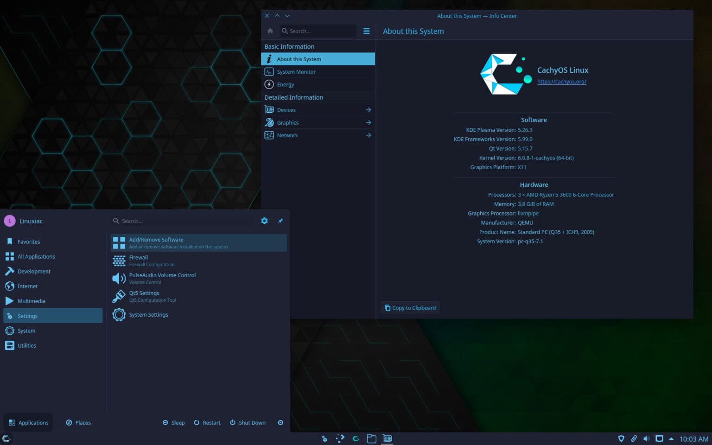The width and height of the screenshot is (712, 445).
Task: Click the volume icon in the tray
Action: pos(647,439)
